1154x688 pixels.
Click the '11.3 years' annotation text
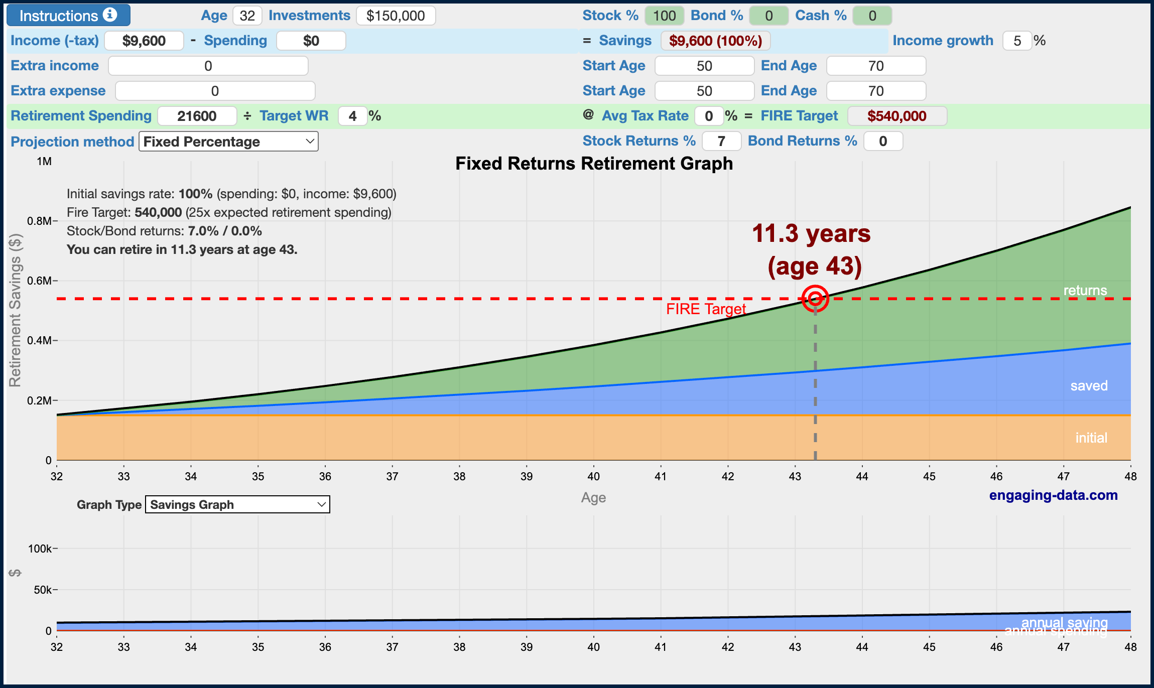(x=811, y=233)
